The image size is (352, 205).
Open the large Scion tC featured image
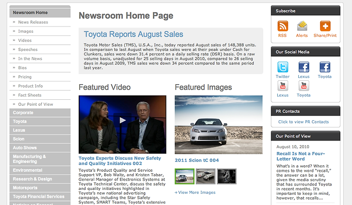219,125
